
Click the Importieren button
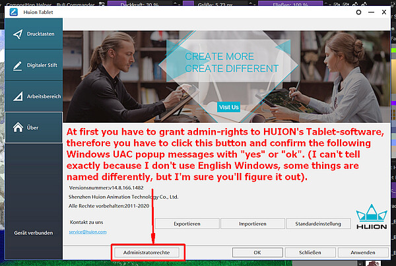pyautogui.click(x=253, y=224)
